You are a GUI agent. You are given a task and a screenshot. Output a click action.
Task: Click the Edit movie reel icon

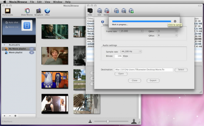click(99, 11)
